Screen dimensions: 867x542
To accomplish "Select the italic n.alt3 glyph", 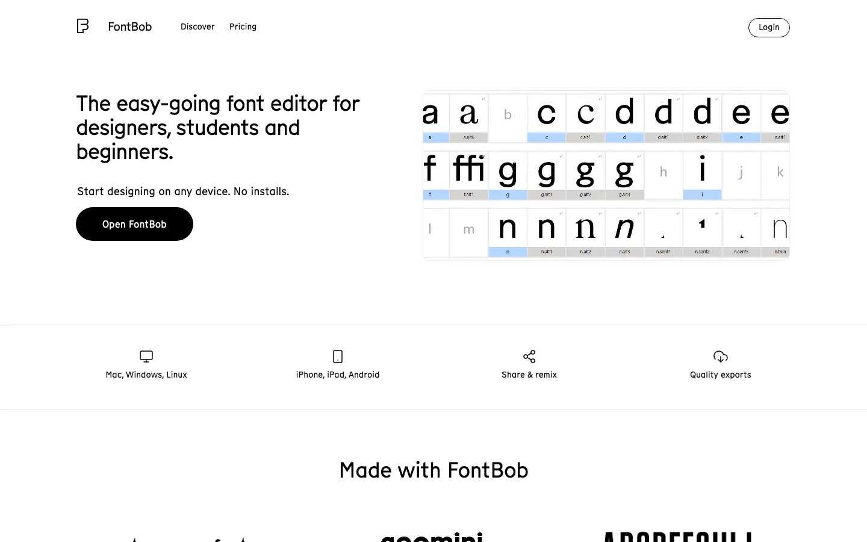I will point(624,232).
